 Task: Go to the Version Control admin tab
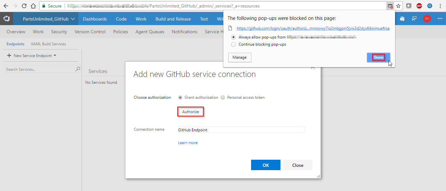[x=90, y=32]
